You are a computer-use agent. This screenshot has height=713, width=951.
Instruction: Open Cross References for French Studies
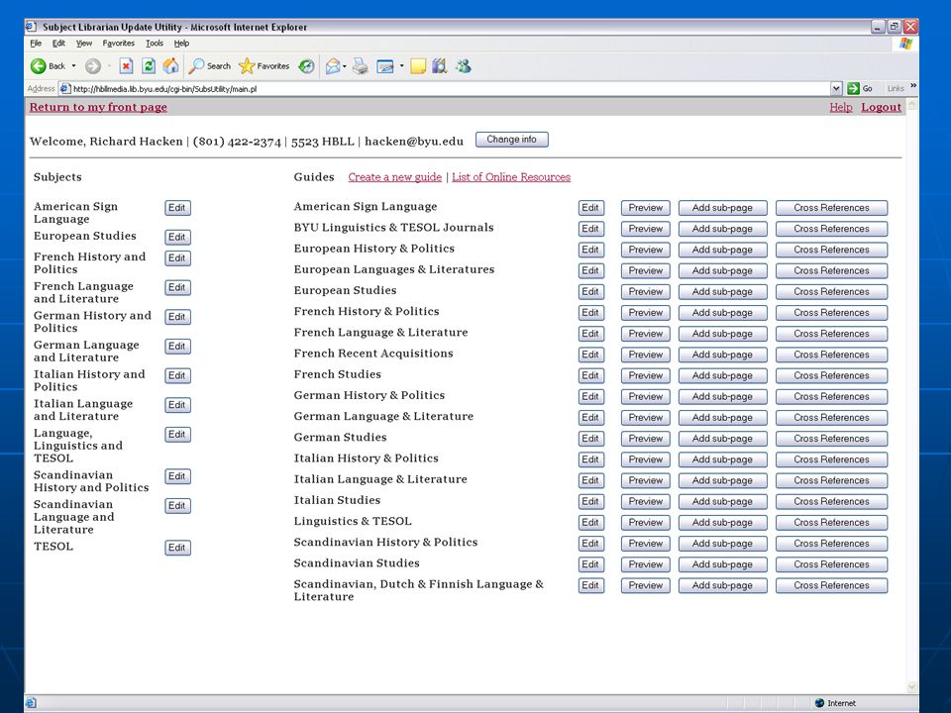[x=831, y=376]
